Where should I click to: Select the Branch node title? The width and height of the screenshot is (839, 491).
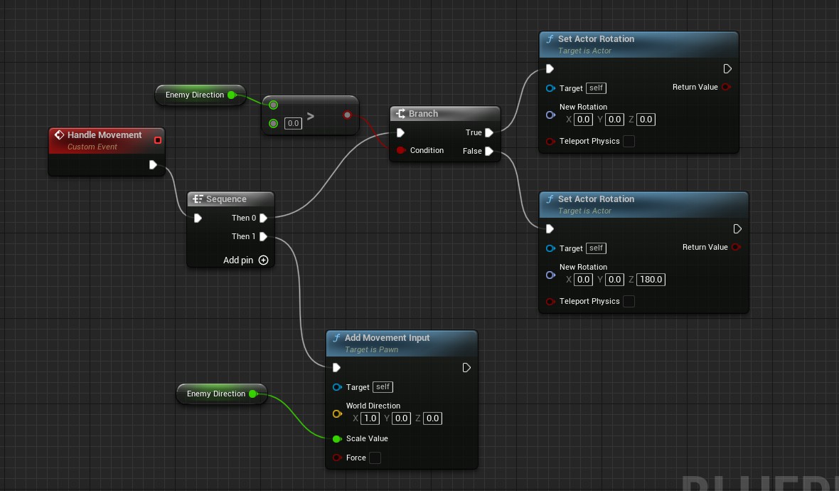tap(424, 114)
